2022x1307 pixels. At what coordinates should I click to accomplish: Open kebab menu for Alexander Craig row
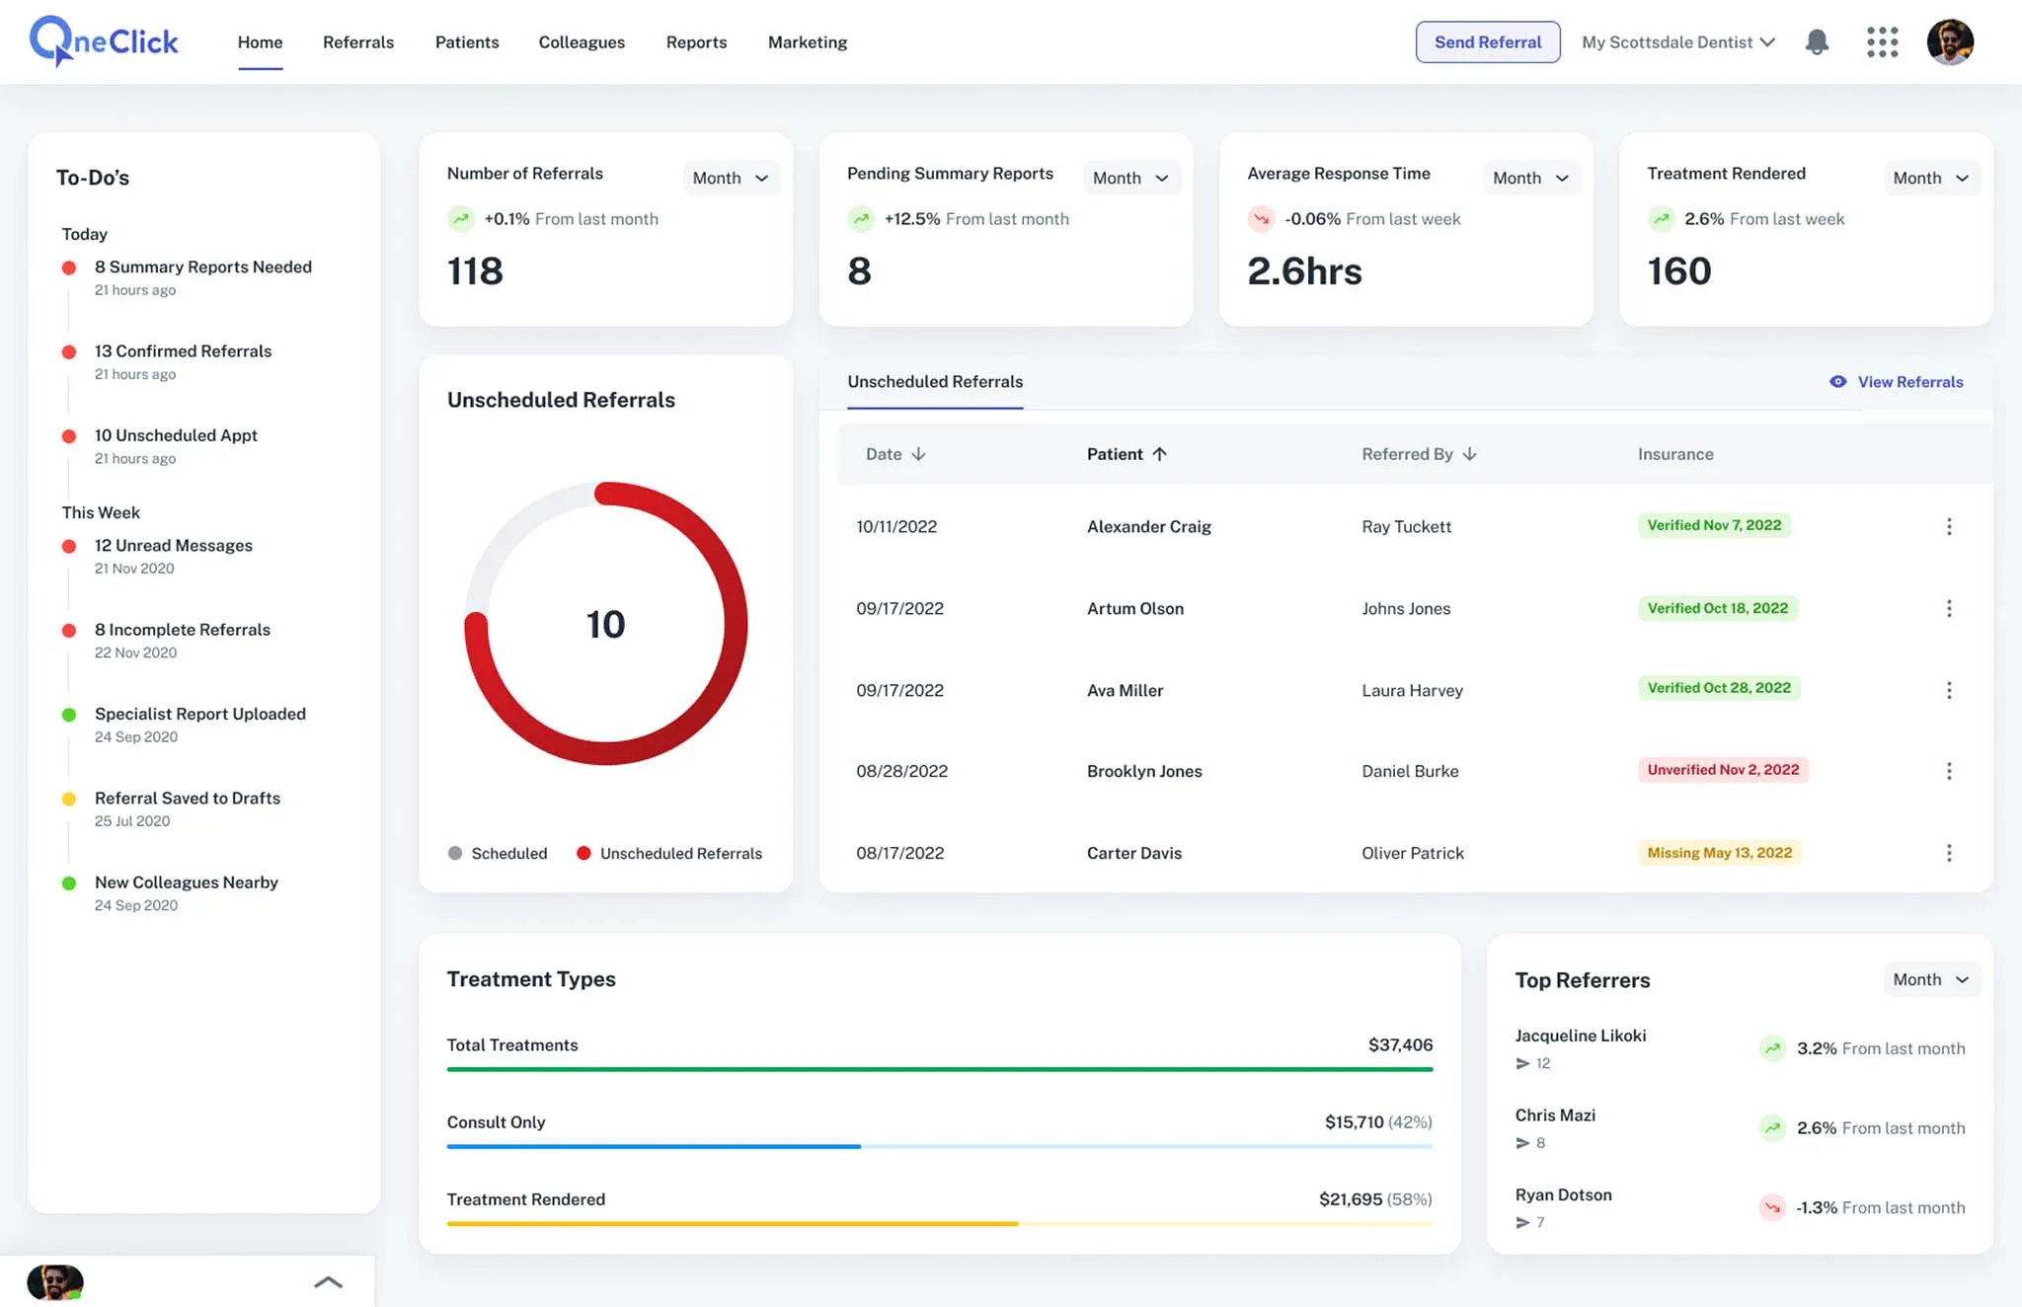(1948, 526)
